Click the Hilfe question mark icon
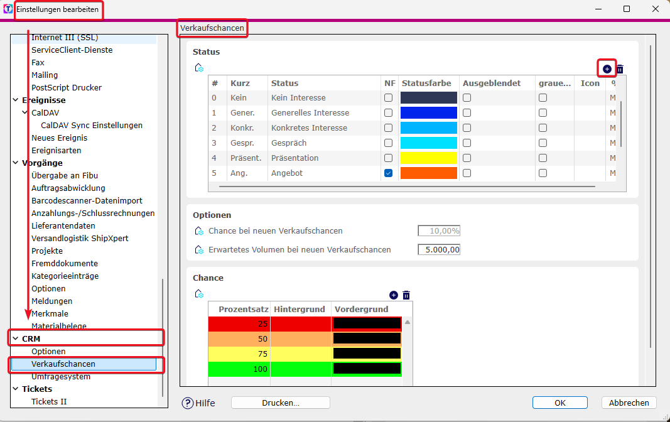The width and height of the screenshot is (670, 422). point(188,403)
